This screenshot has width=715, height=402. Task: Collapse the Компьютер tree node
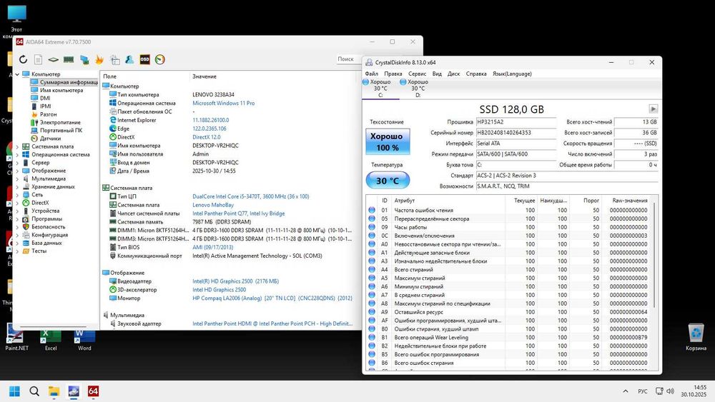click(x=17, y=74)
